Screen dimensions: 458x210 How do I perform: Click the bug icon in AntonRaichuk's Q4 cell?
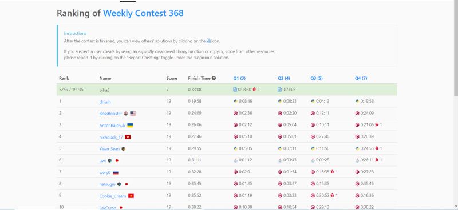(377, 124)
